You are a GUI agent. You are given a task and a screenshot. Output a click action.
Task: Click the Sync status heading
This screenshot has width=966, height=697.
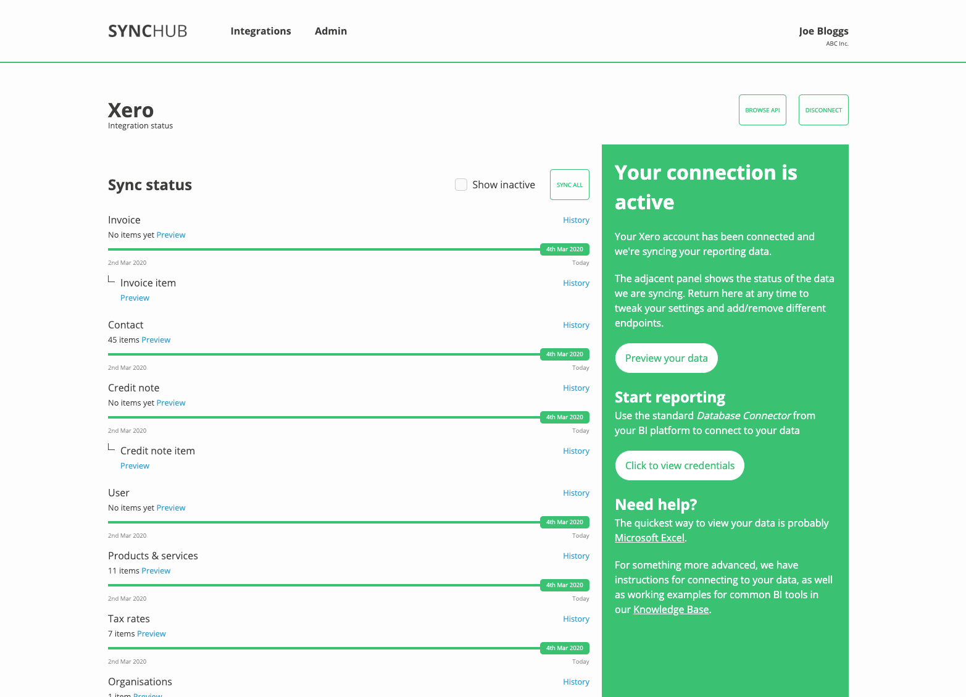pyautogui.click(x=150, y=185)
